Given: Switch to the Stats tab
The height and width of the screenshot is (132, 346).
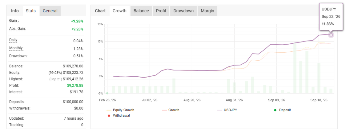Looking at the screenshot, I should (31, 11).
